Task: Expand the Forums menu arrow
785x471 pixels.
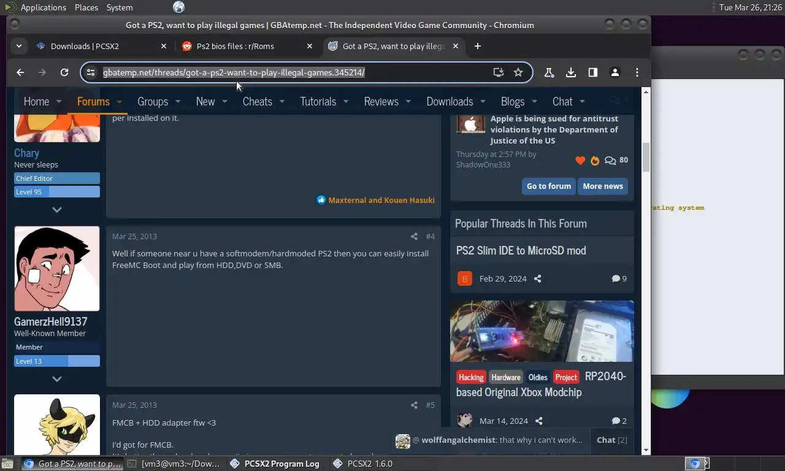Action: click(119, 102)
